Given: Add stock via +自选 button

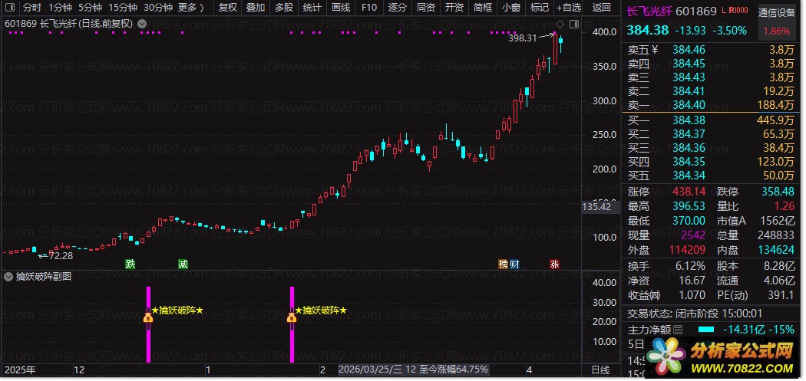Looking at the screenshot, I should tap(569, 7).
